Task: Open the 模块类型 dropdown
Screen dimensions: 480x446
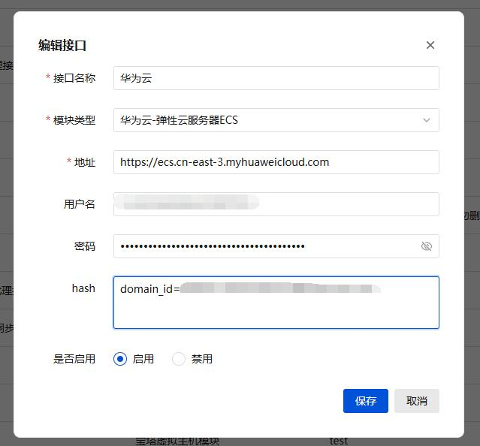Action: (x=276, y=120)
